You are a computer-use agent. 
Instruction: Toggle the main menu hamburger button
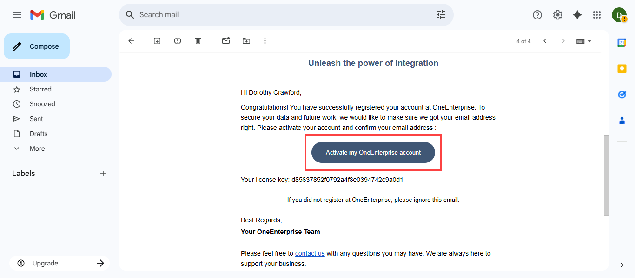17,15
